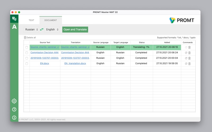Select Completed status in EN.docx row
This screenshot has height=132, width=212.
click(141, 63)
